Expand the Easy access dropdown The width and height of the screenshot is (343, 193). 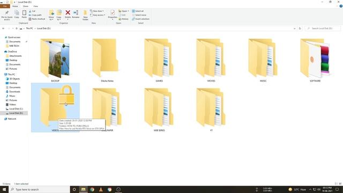98,15
